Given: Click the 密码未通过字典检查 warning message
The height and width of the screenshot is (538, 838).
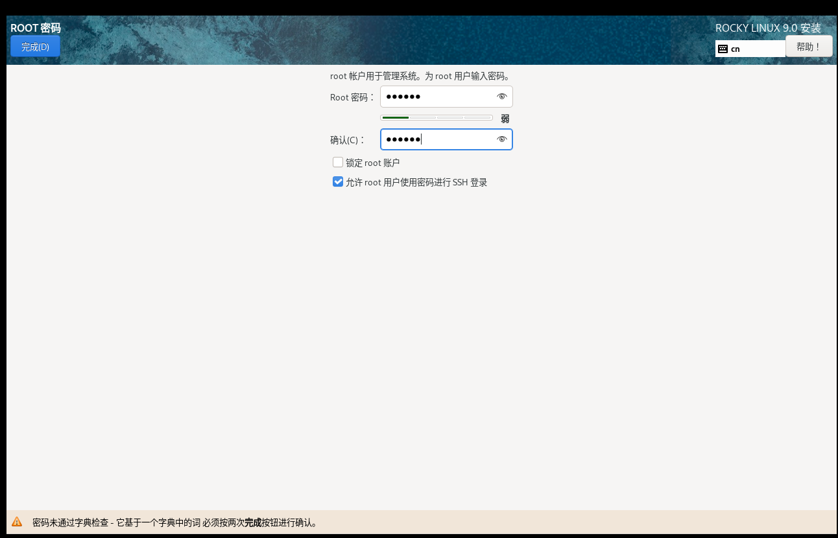Looking at the screenshot, I should [x=176, y=522].
